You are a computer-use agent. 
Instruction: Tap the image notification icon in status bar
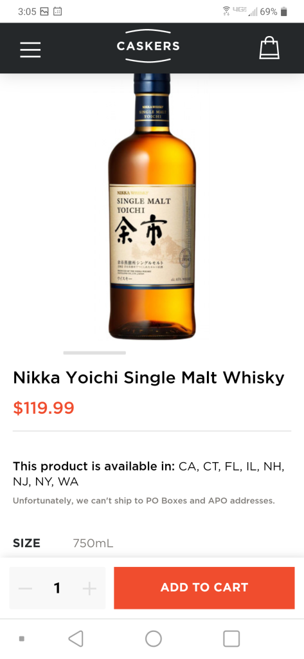coord(44,12)
